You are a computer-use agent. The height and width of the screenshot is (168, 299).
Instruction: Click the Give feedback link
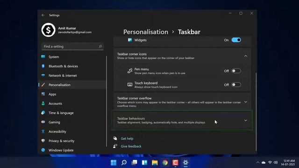tap(131, 146)
